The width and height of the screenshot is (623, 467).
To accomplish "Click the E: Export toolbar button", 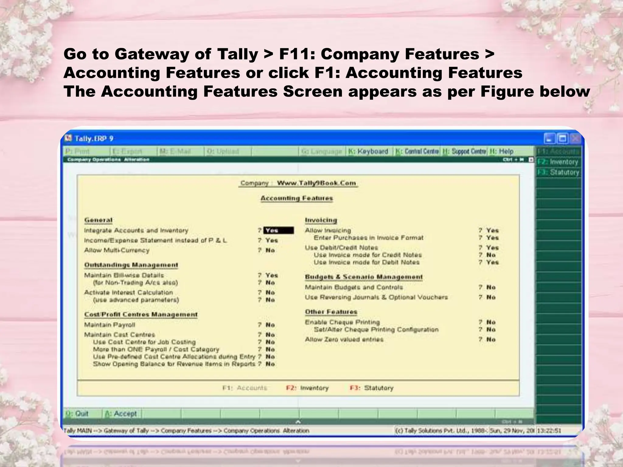I will tap(134, 151).
